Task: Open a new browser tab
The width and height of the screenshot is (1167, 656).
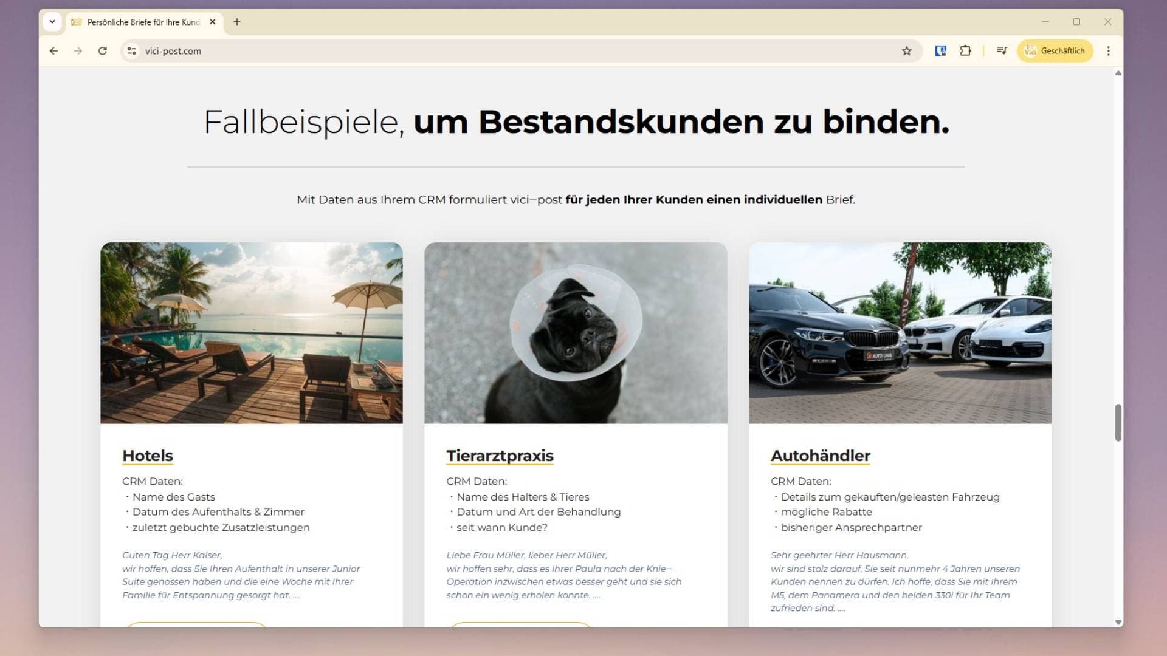Action: (x=237, y=22)
